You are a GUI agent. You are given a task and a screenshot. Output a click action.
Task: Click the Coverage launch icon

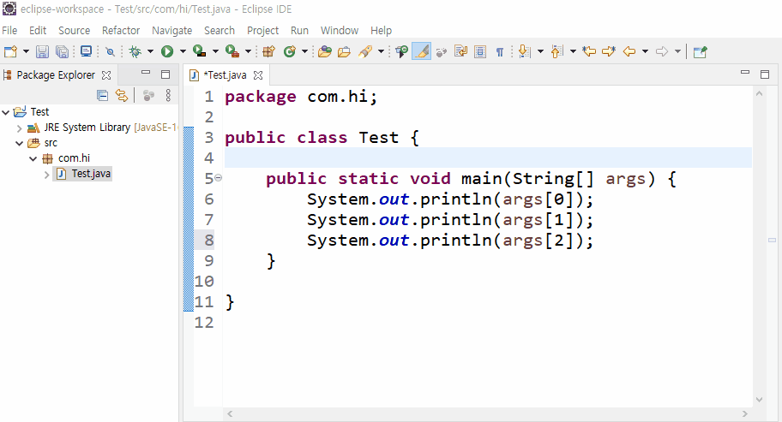200,51
